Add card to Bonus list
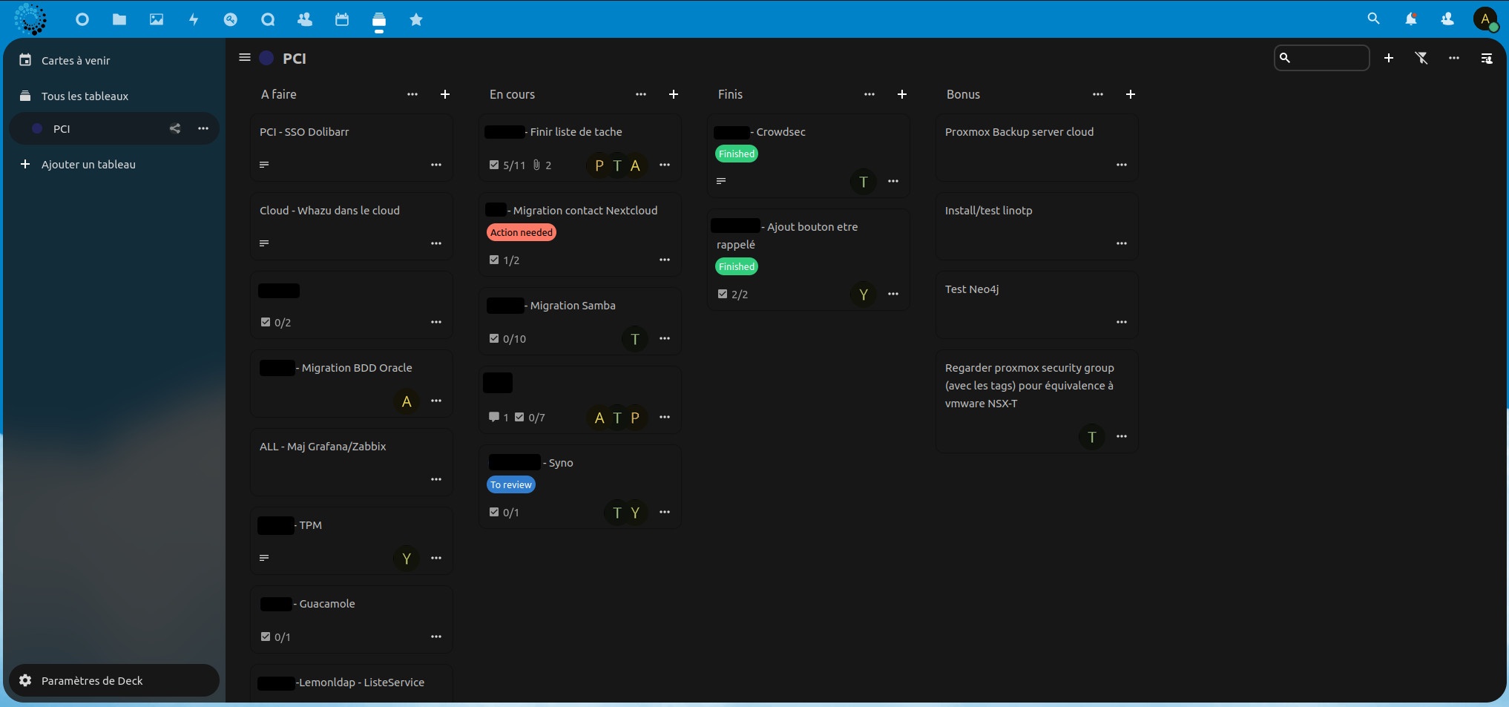Viewport: 1509px width, 707px height. click(x=1131, y=94)
